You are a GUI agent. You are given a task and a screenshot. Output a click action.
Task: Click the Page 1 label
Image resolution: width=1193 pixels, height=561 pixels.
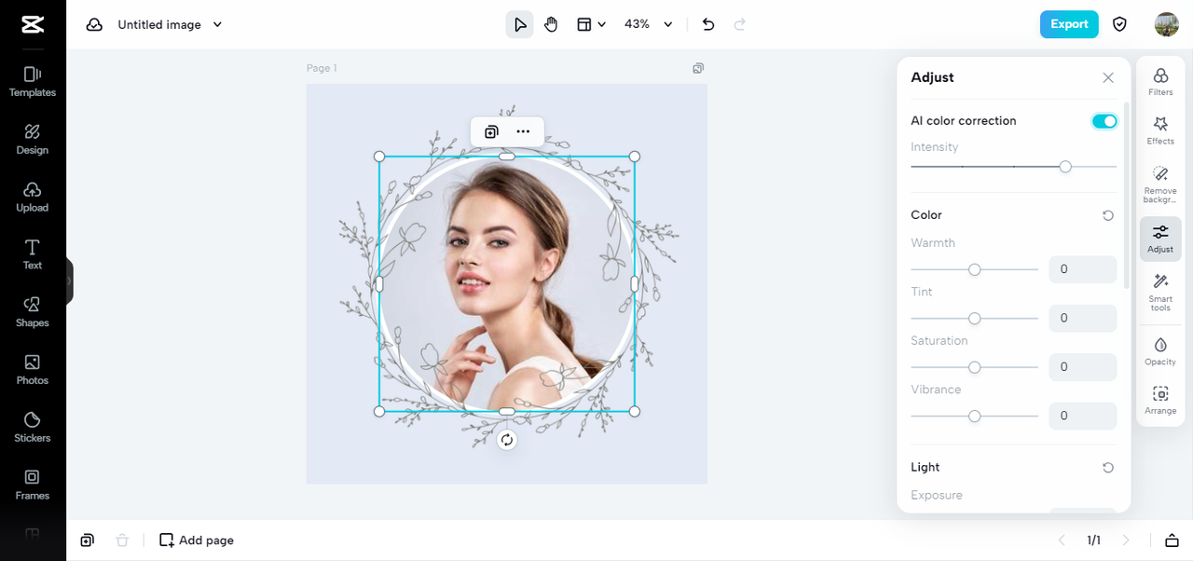pos(322,68)
